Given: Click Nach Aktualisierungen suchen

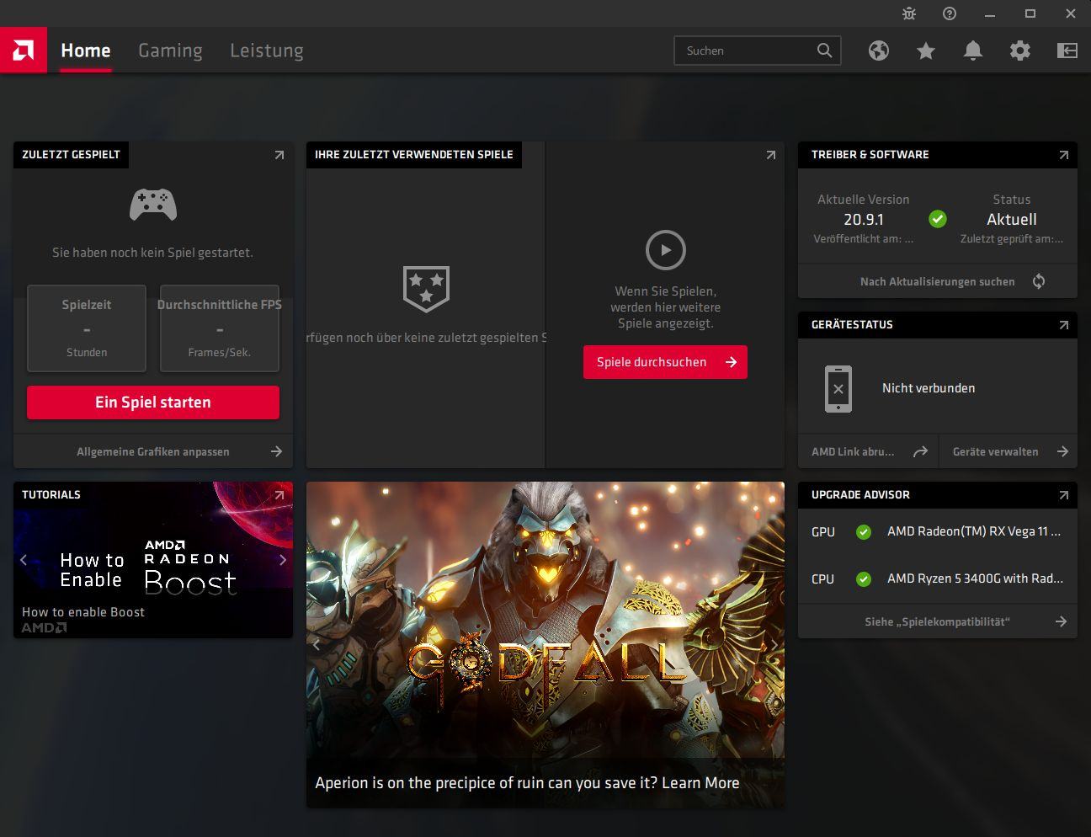Looking at the screenshot, I should coord(938,282).
